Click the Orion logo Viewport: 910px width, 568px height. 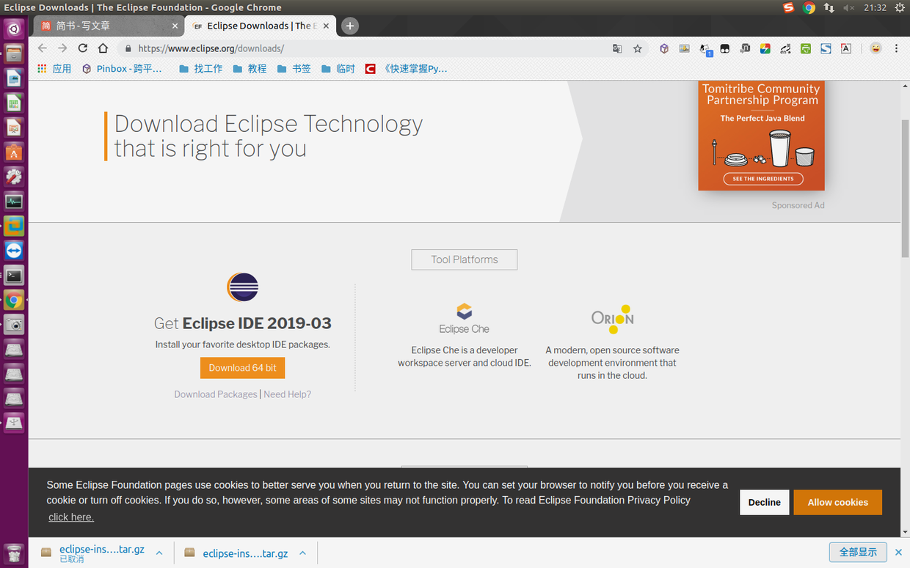coord(613,319)
